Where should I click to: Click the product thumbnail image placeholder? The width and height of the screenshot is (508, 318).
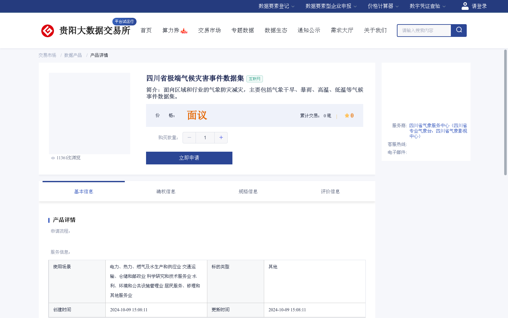[x=90, y=114]
